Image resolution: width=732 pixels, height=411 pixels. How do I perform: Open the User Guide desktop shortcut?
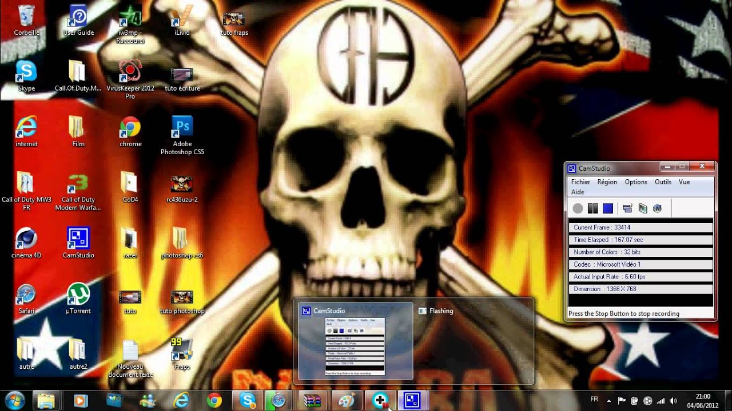[x=78, y=21]
